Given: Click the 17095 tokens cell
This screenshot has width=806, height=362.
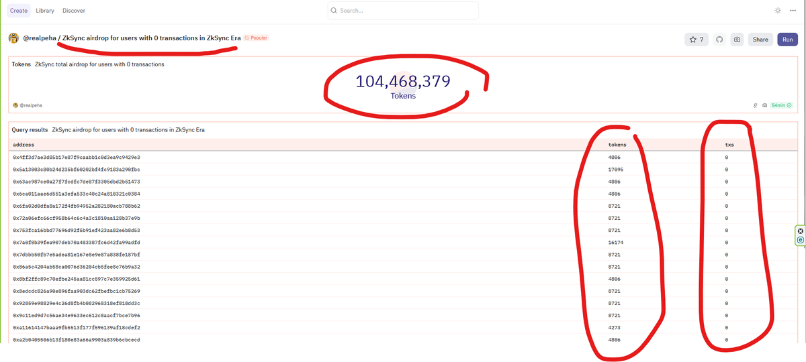Looking at the screenshot, I should click(x=616, y=170).
